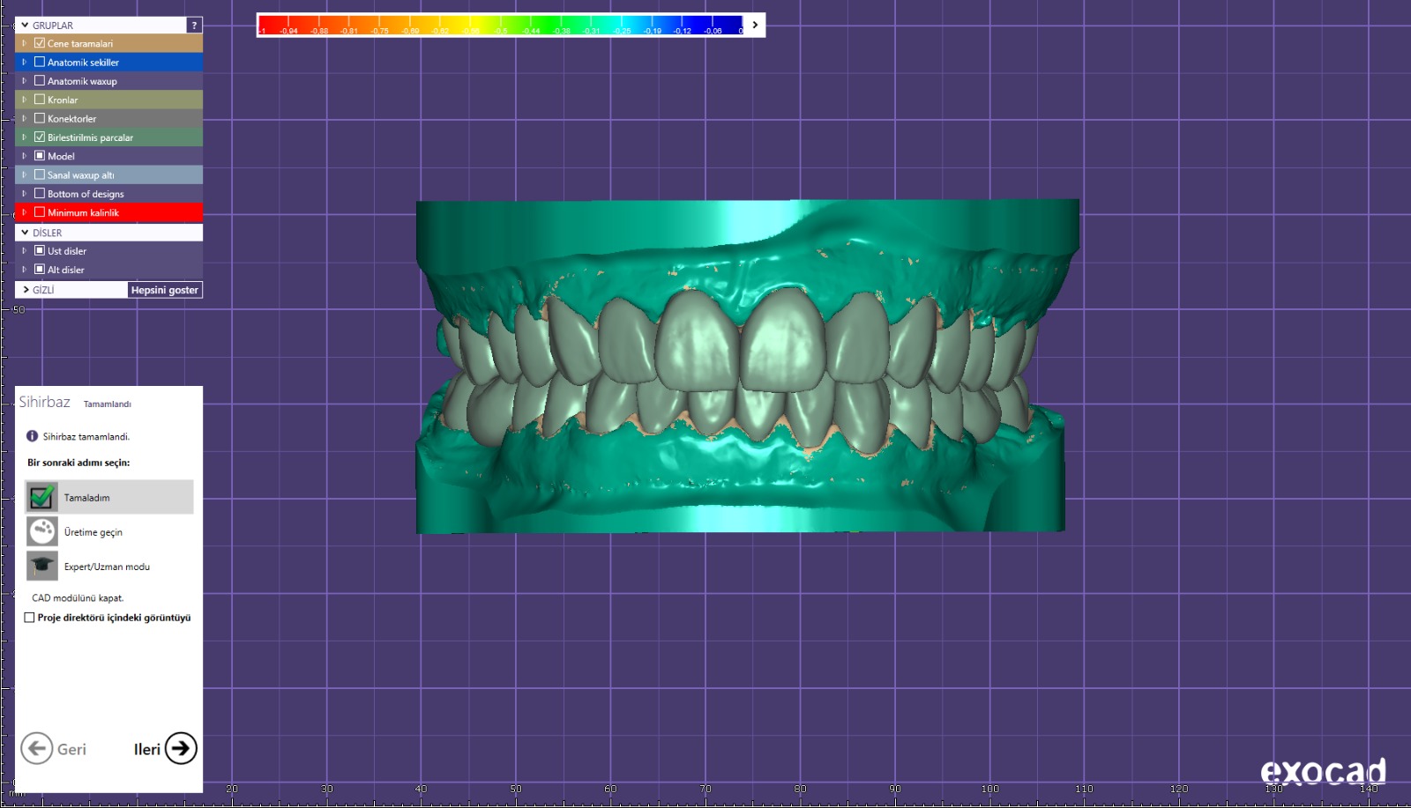
Task: Toggle the Minimum kalinlik checkbox
Action: tap(40, 212)
